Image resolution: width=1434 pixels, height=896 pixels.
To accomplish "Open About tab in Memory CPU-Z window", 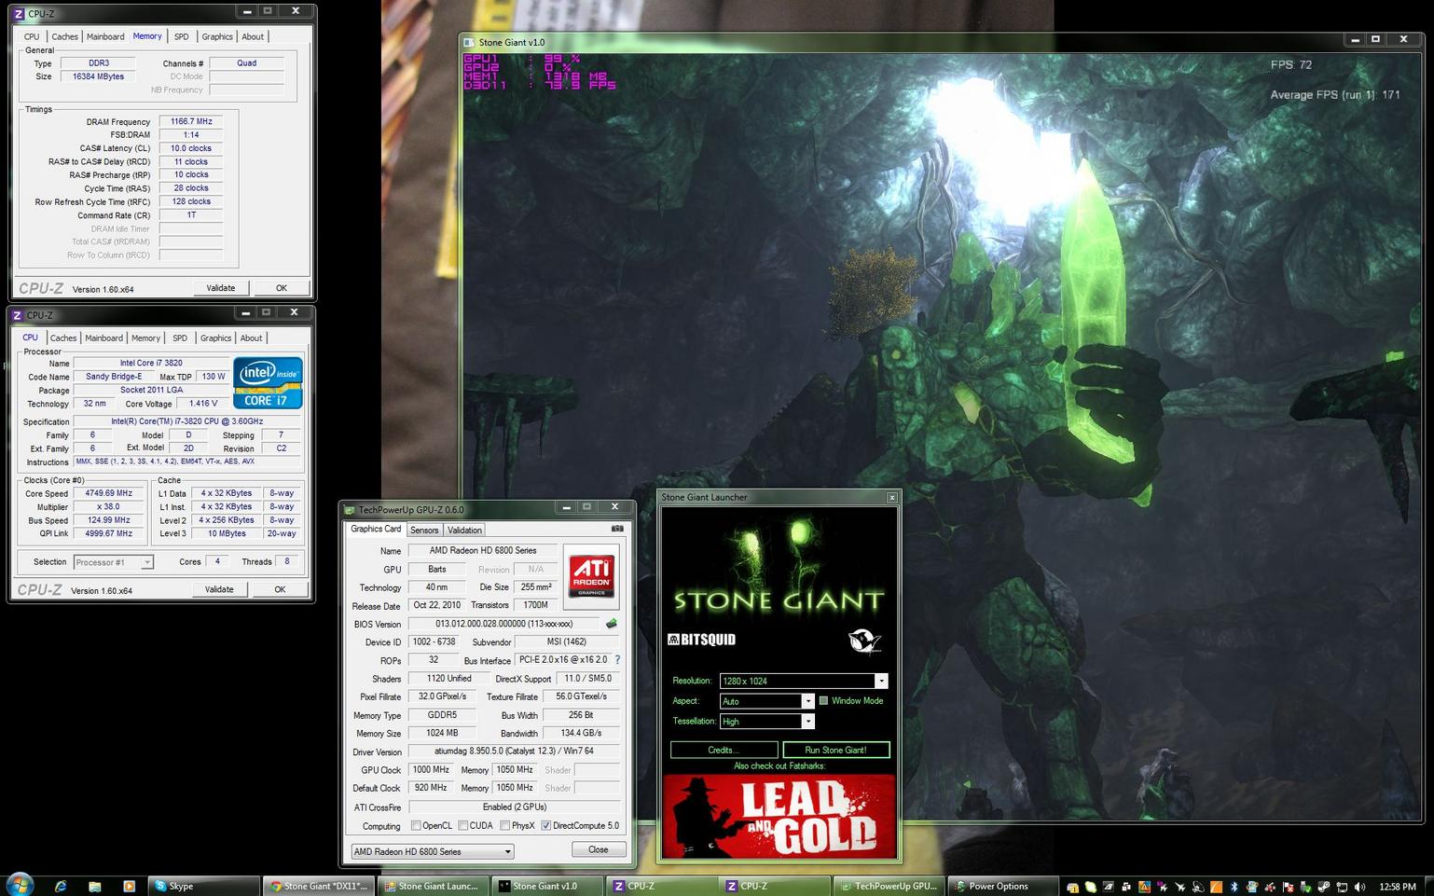I will [x=253, y=36].
